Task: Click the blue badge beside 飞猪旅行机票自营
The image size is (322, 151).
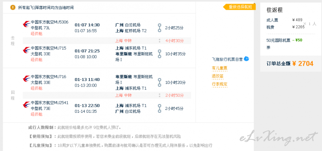Action: coord(247,59)
